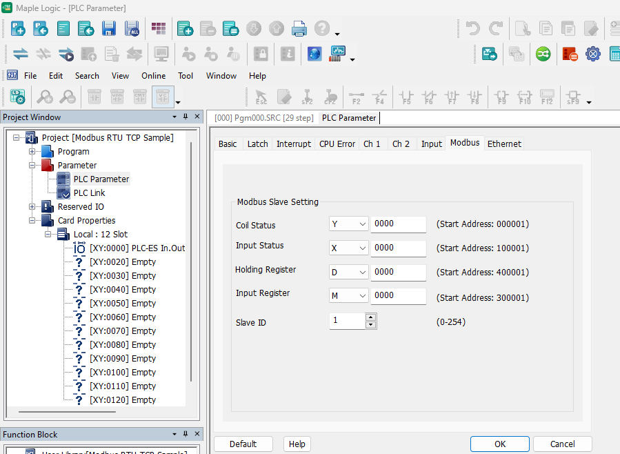The width and height of the screenshot is (620, 454).
Task: Collapse the Local : 12 Slot node
Action: (x=48, y=234)
